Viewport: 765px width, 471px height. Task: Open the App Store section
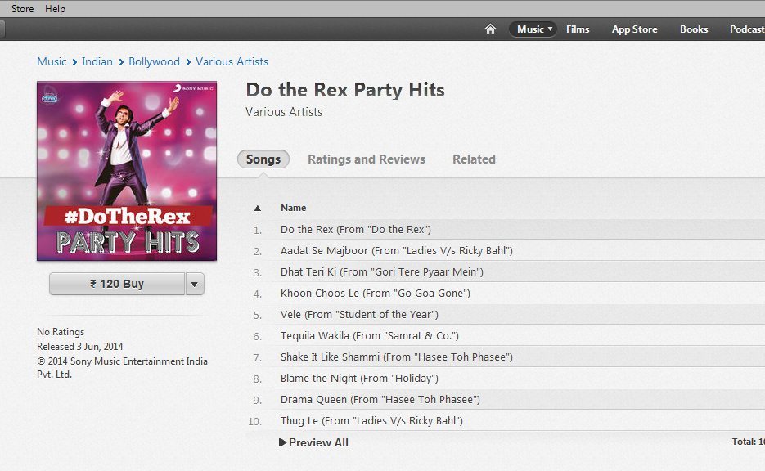(634, 29)
